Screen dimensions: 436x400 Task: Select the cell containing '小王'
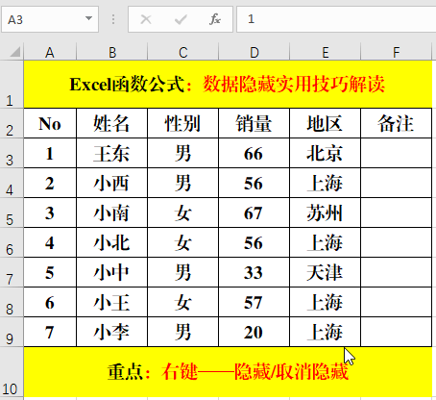[x=111, y=302]
